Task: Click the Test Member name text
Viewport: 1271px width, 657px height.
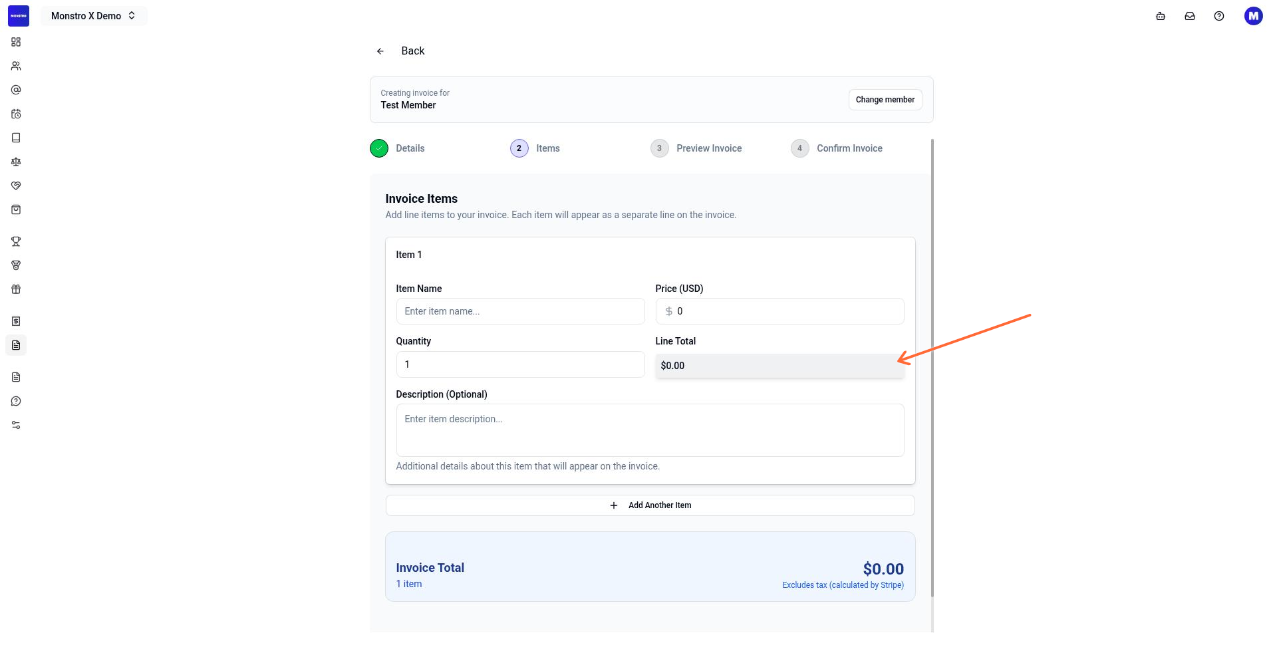Action: (408, 105)
